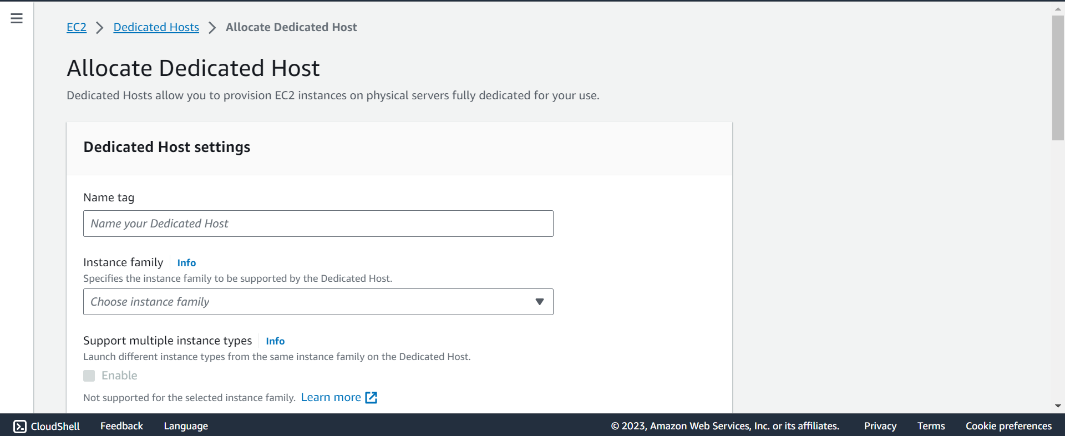Open Info link for multiple instance types
1065x436 pixels.
coord(275,341)
